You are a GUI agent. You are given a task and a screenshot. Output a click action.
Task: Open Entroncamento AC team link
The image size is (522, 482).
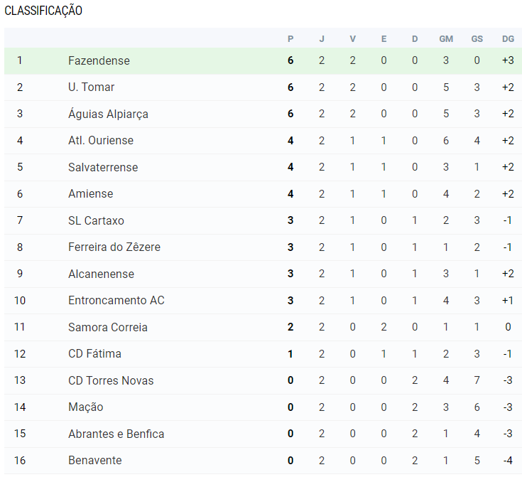[116, 300]
